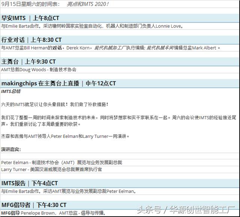Select the '行业对话 | 上午8:30 CT' heading
Viewport: 240px width, 217px height.
[x=31, y=40]
